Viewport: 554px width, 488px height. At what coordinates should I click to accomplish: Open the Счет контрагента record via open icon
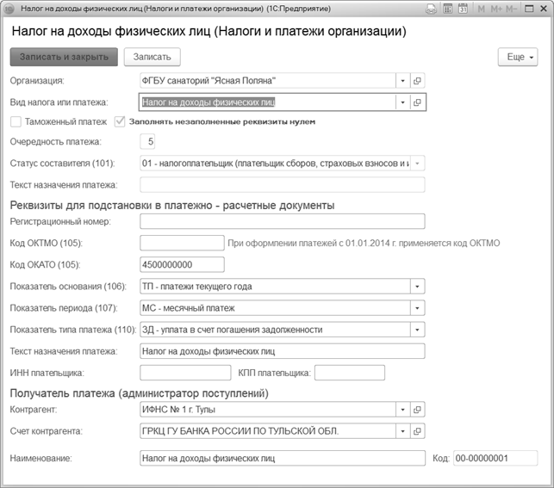coord(417,431)
